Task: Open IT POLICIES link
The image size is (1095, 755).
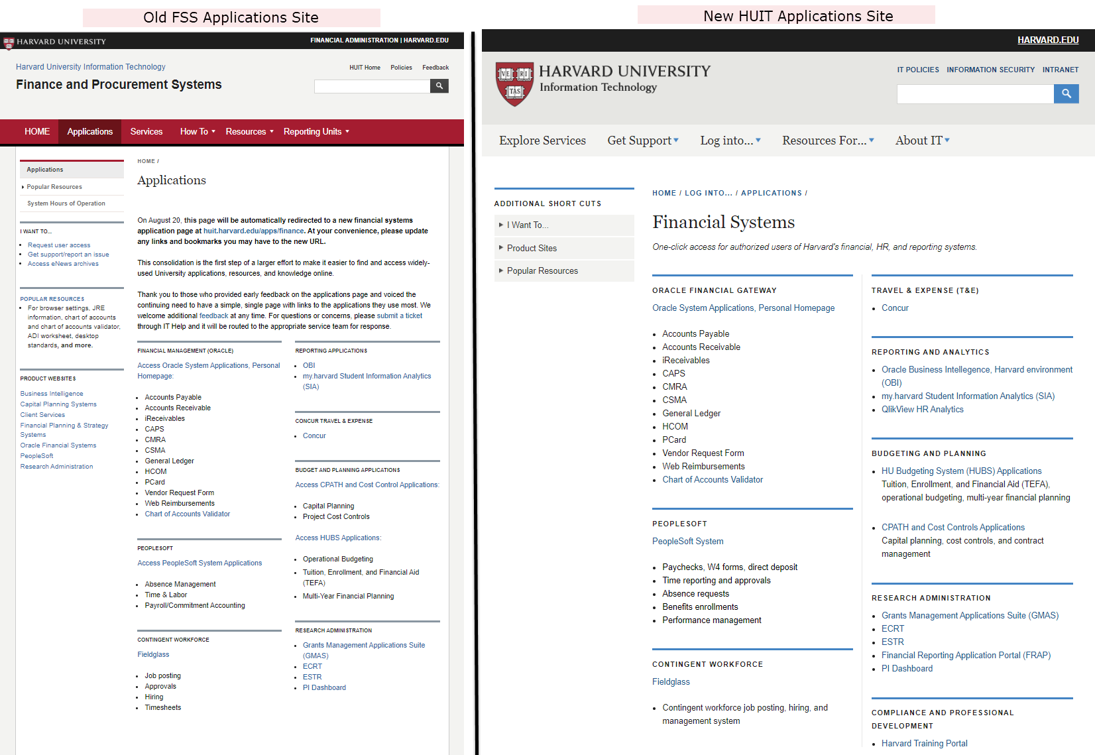Action: (918, 70)
